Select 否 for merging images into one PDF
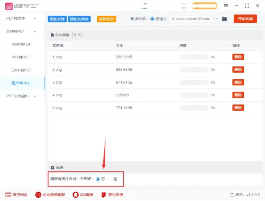Image resolution: width=265 pixels, height=201 pixels. click(x=98, y=179)
